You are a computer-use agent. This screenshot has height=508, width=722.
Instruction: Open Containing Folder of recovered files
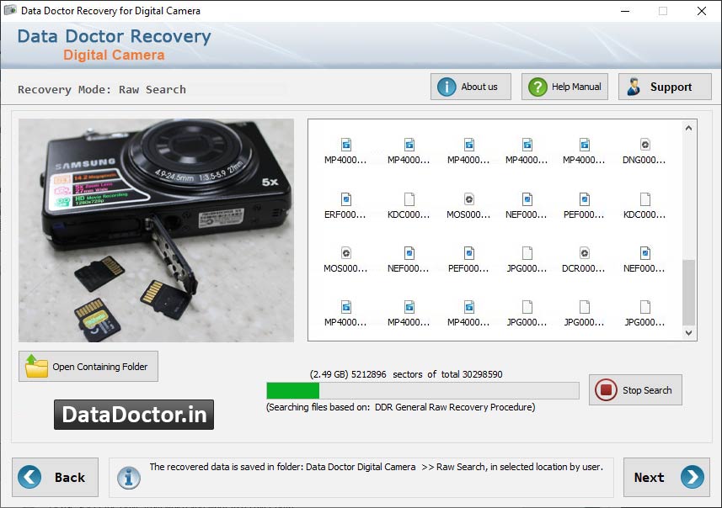(x=88, y=366)
